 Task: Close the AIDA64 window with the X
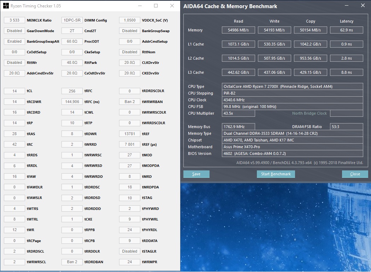coord(363,5)
